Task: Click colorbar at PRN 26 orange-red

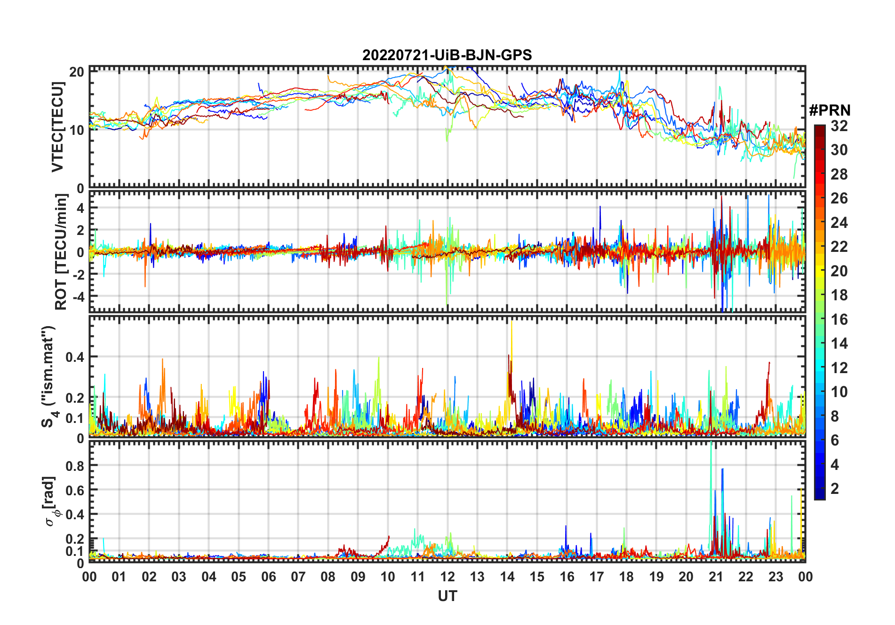Action: [x=820, y=199]
